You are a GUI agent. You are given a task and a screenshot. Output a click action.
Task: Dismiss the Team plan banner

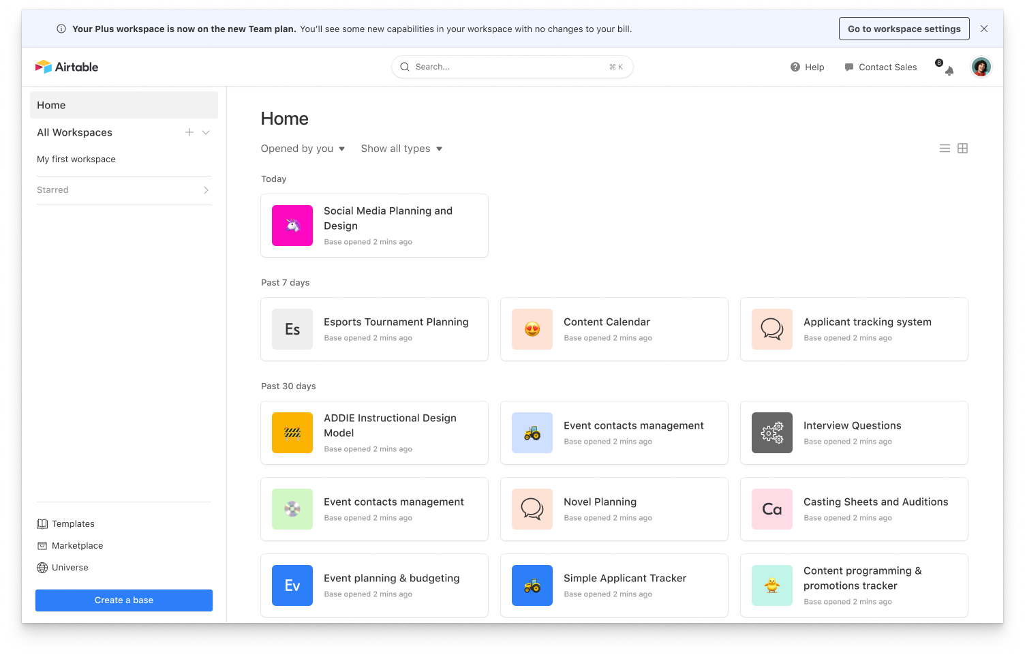984,29
